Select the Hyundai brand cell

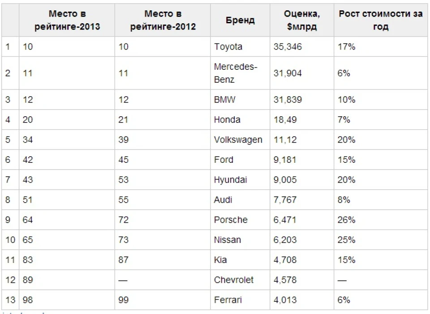(x=240, y=179)
